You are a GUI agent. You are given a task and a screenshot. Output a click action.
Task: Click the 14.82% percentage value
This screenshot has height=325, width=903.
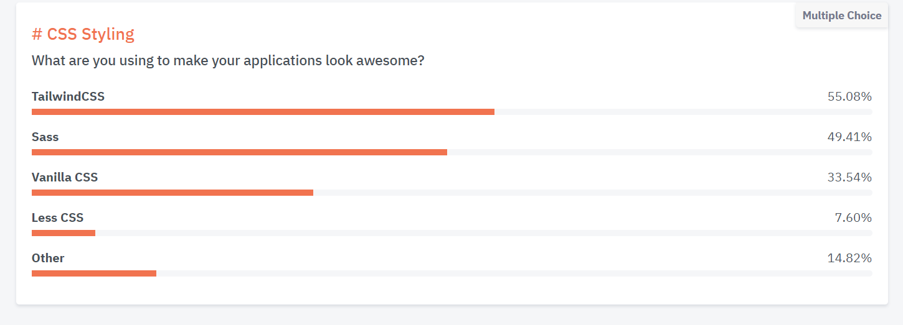pyautogui.click(x=849, y=258)
